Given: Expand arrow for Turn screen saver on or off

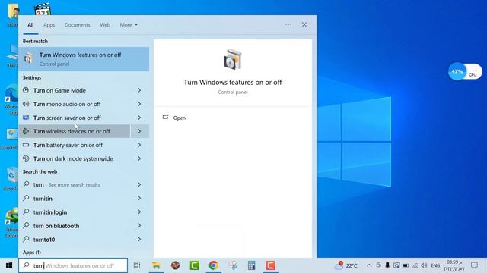Looking at the screenshot, I should click(139, 118).
